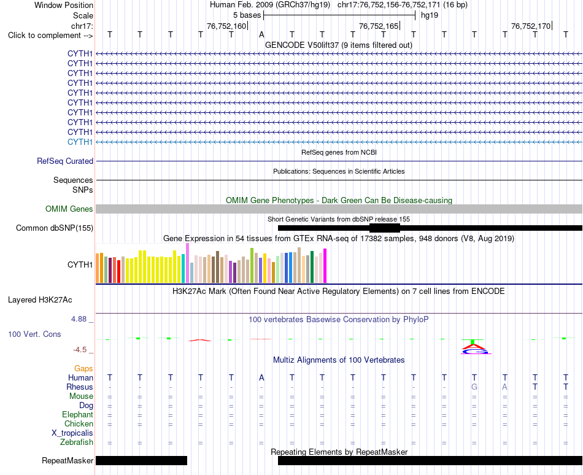Viewport: 583px width, 475px height.
Task: Click the Gaps label
Action: coord(83,369)
